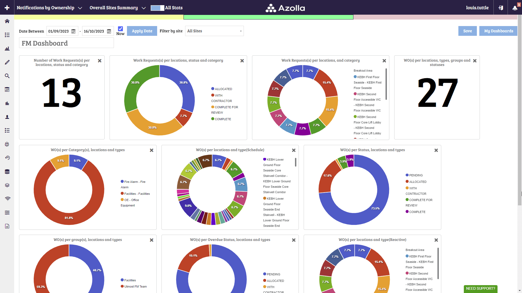The width and height of the screenshot is (522, 293).
Task: Click the Apply Date button
Action: [x=142, y=31]
